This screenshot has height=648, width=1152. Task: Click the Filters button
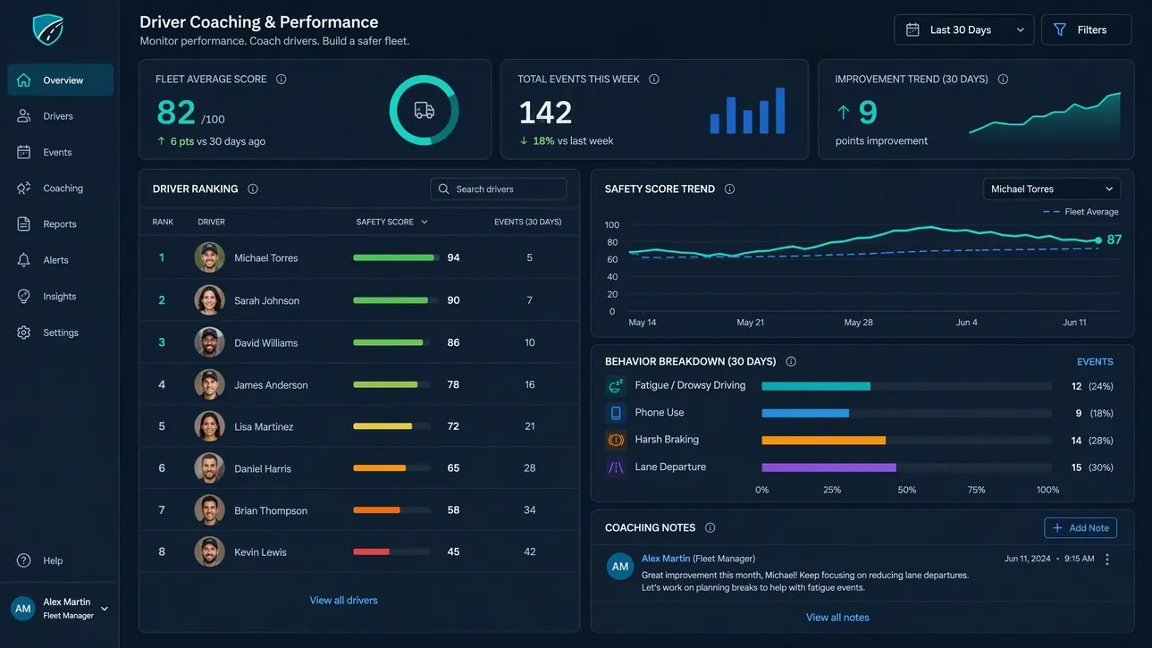(1086, 29)
